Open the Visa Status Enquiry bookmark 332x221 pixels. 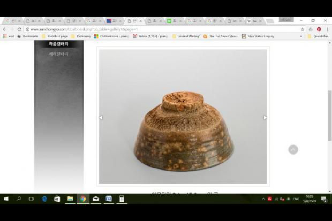click(x=258, y=36)
